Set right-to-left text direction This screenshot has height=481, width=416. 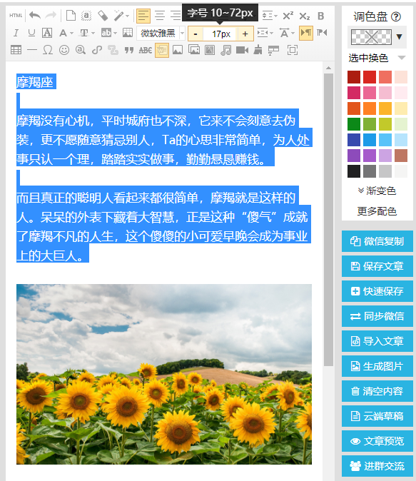[x=322, y=33]
